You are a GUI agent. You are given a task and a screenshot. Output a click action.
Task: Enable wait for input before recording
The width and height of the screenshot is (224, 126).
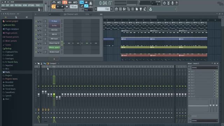click(59, 2)
